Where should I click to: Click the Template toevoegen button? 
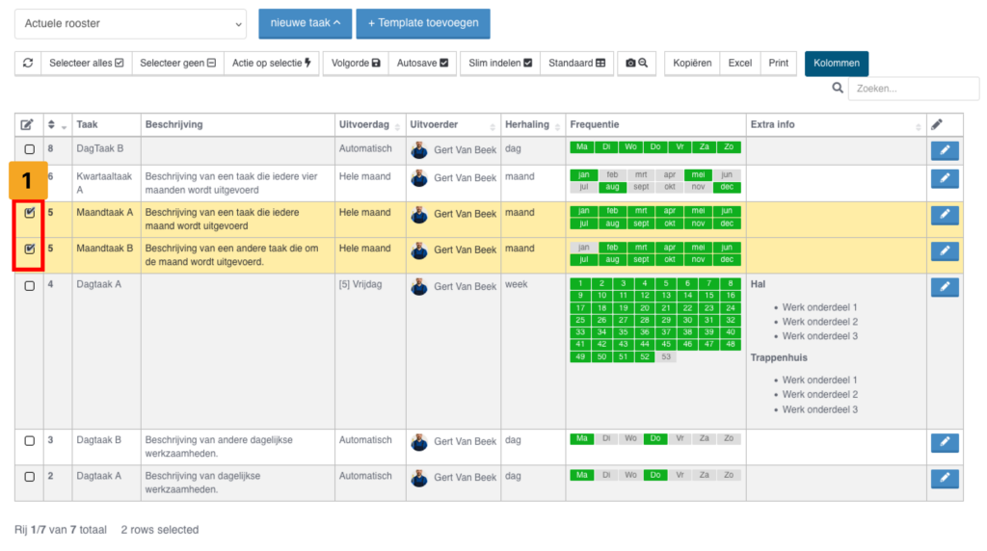pos(422,23)
